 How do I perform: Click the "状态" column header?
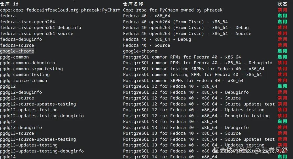[282, 4]
